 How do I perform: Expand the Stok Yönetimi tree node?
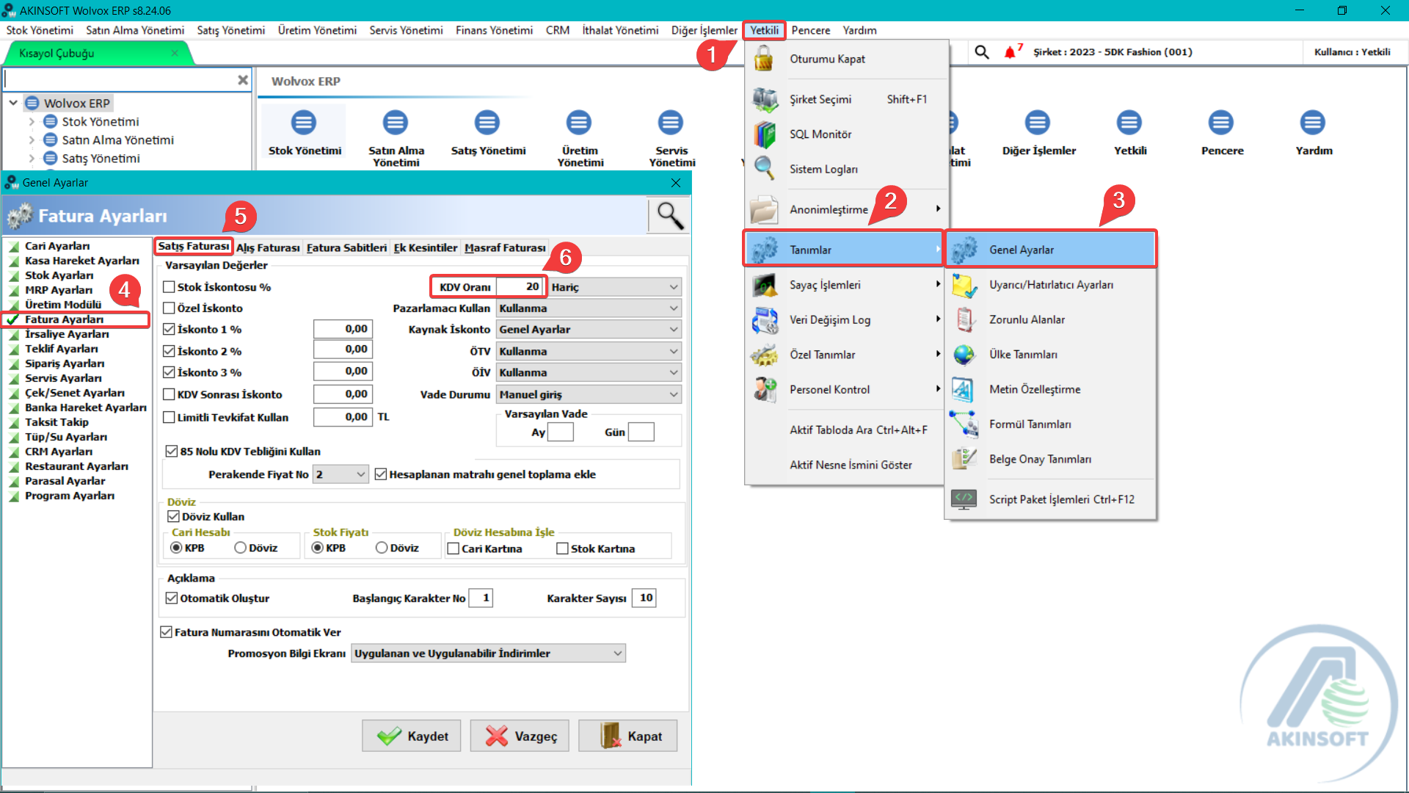(x=32, y=122)
